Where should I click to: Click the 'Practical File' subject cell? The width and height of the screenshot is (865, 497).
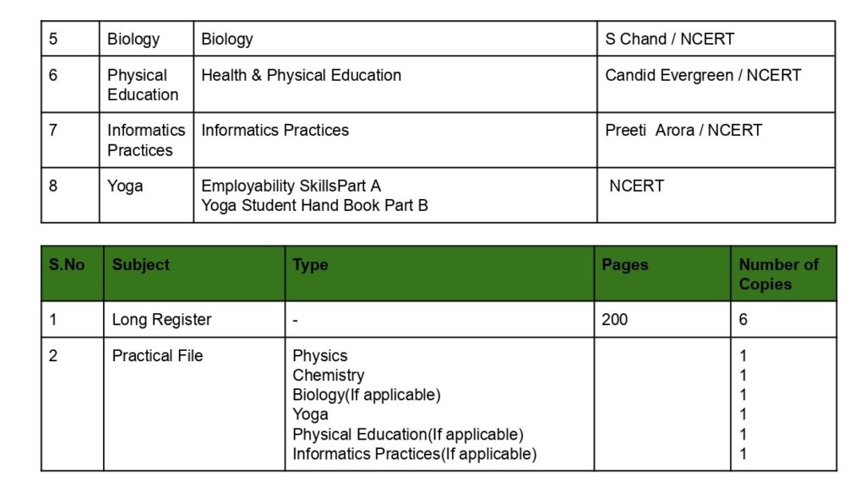click(157, 356)
